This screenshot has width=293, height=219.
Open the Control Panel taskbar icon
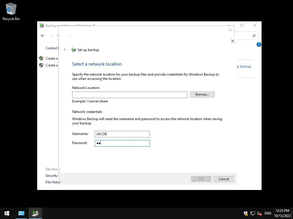[21, 213]
